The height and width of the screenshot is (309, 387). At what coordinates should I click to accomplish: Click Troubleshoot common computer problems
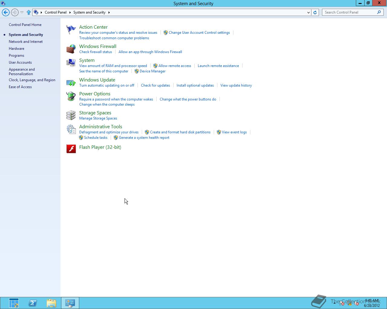pos(114,38)
